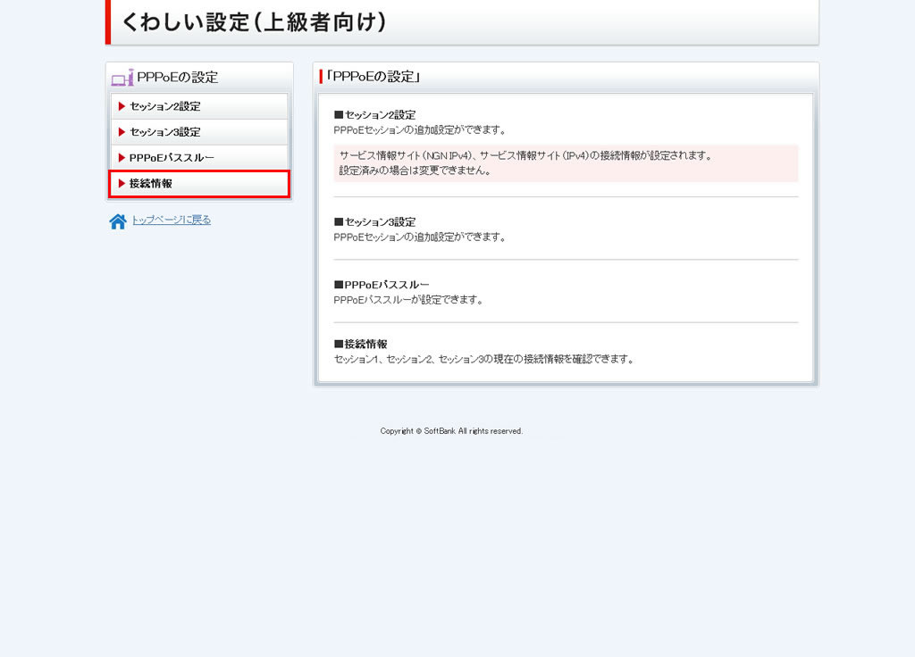Click red arrow beside sidebar セッション3設定

122,132
